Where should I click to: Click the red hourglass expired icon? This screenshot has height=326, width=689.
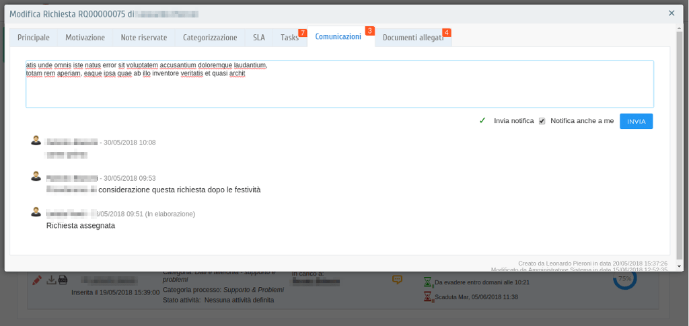click(428, 296)
